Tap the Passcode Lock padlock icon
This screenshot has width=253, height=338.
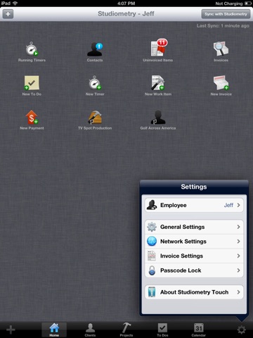(x=152, y=270)
